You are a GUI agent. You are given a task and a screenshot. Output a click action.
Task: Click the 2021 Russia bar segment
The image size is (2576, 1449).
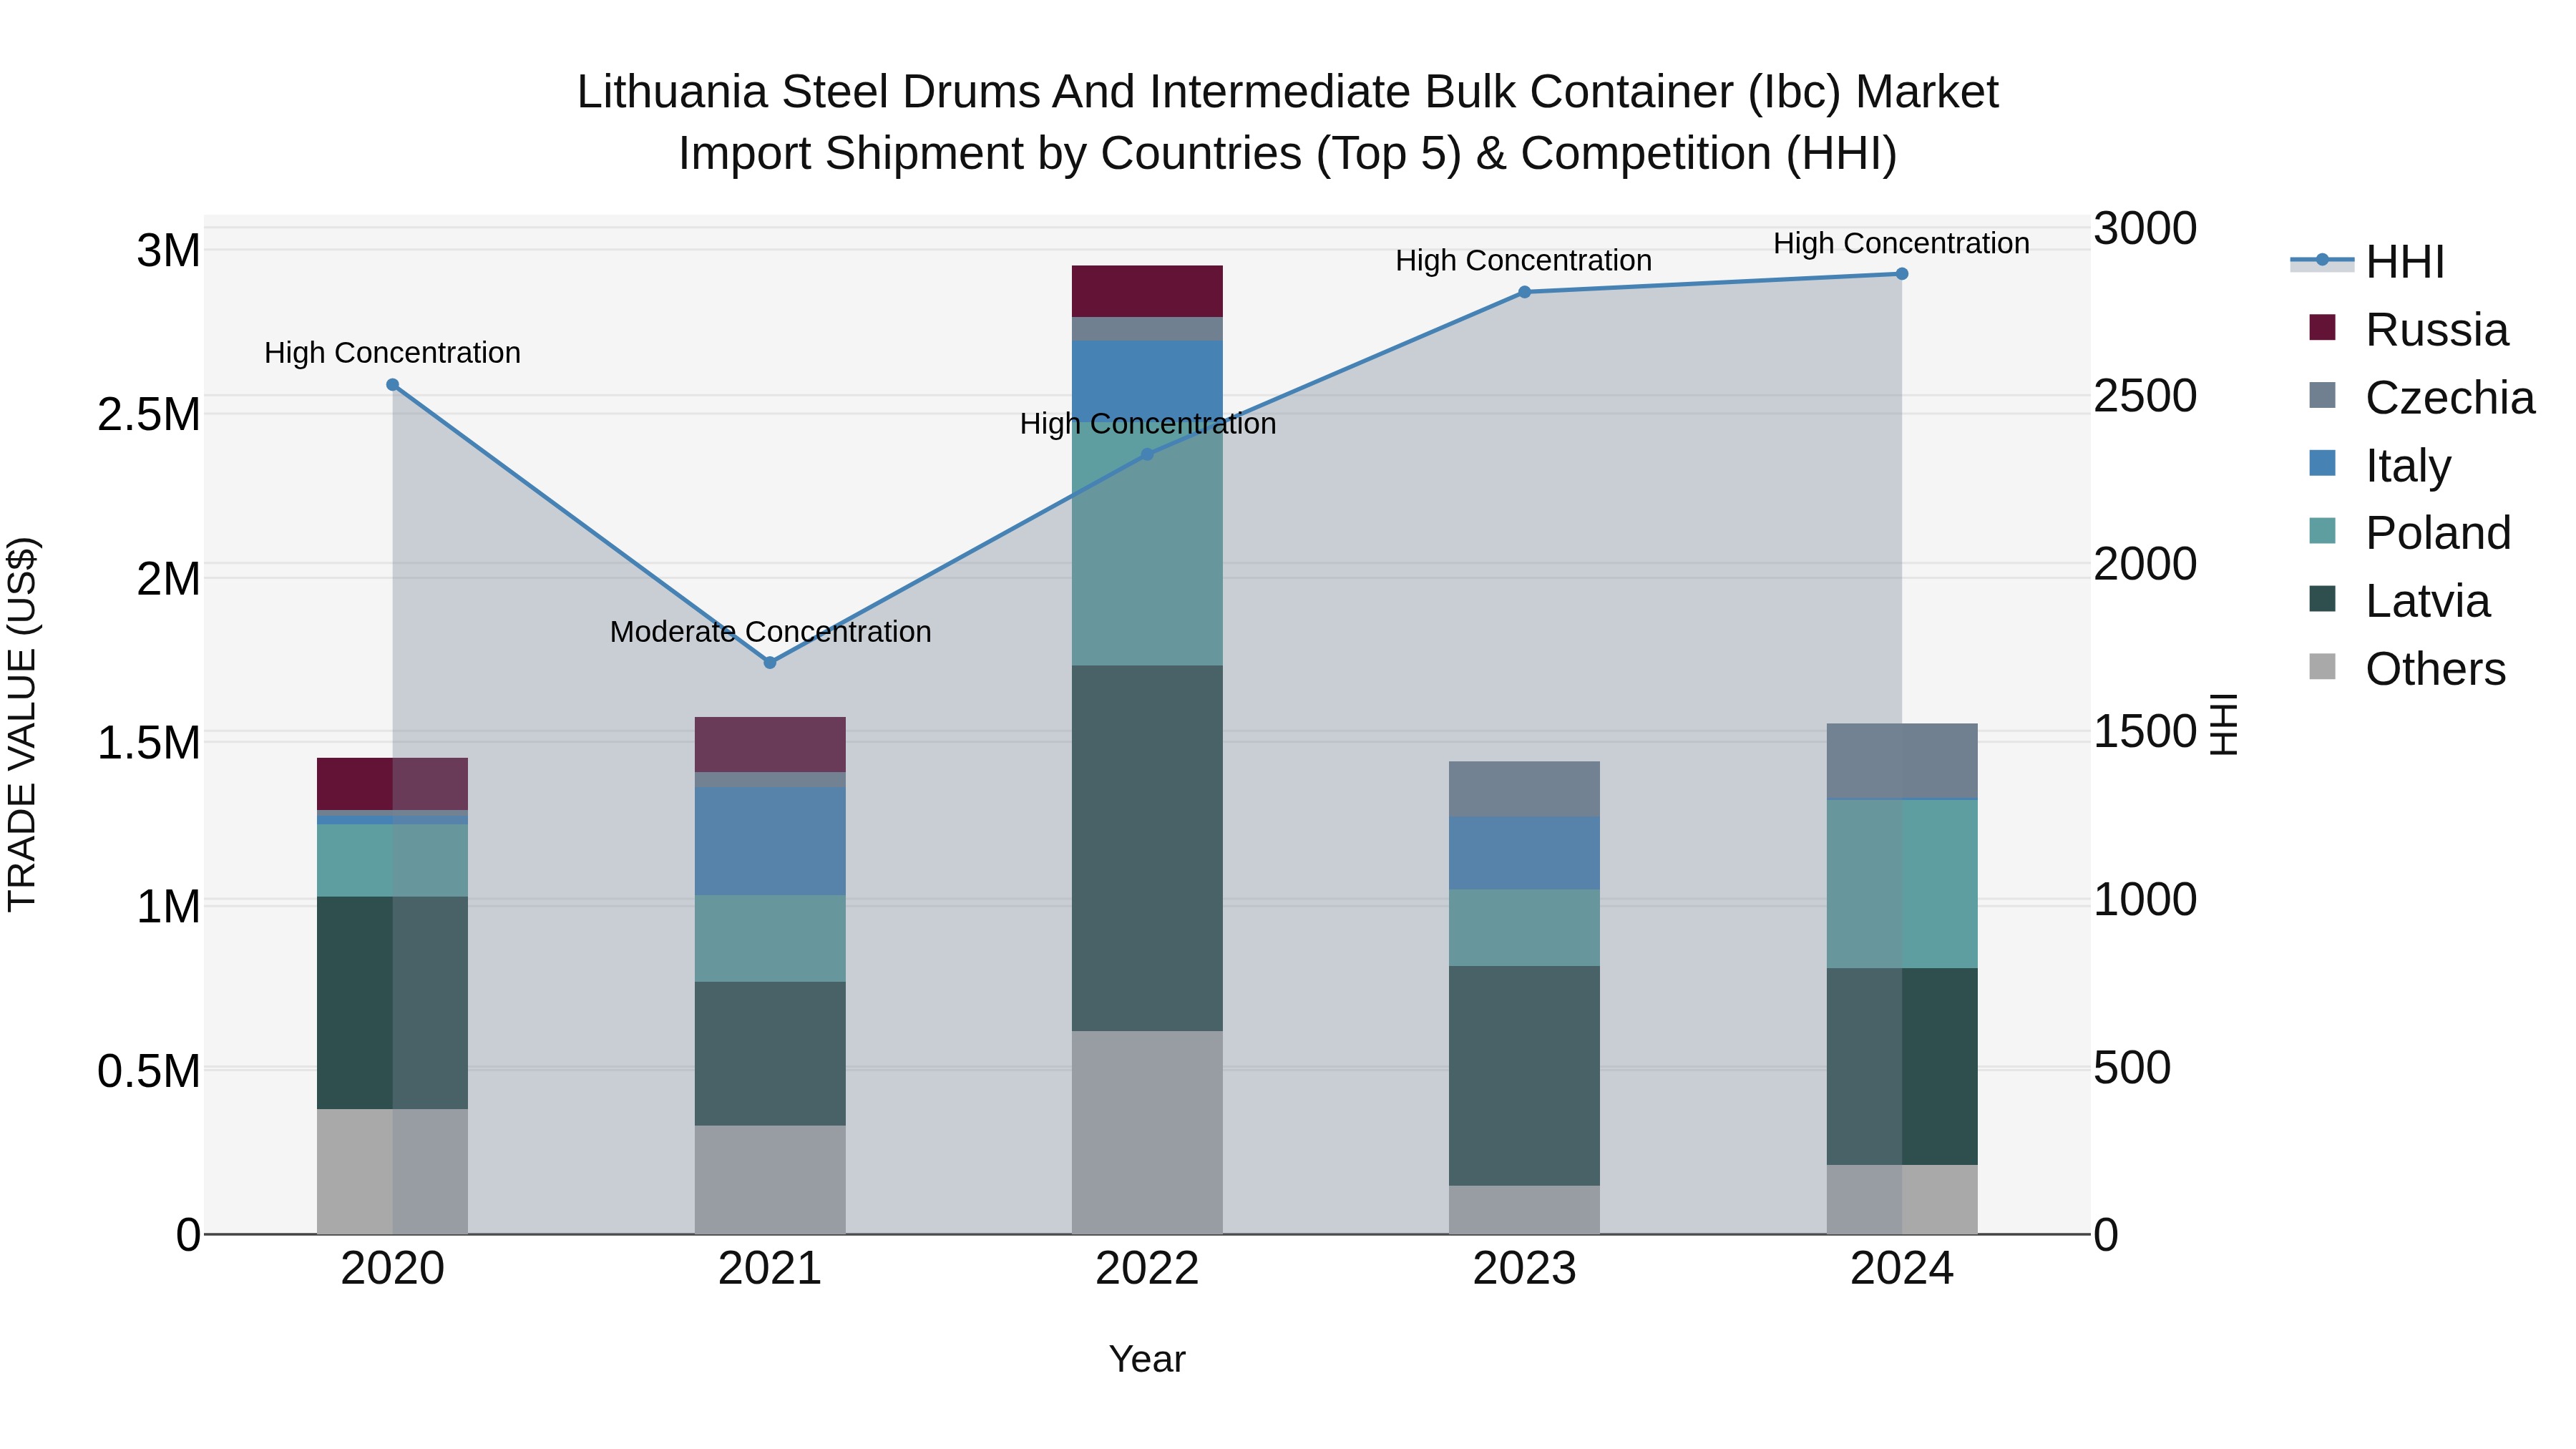pos(770,744)
